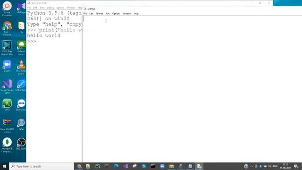Image resolution: width=302 pixels, height=170 pixels.
Task: Select the VLC media player desktop icon
Action: click(21, 67)
